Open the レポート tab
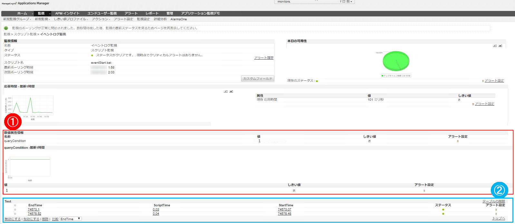Screen dimensions: 515x224 click(152, 14)
